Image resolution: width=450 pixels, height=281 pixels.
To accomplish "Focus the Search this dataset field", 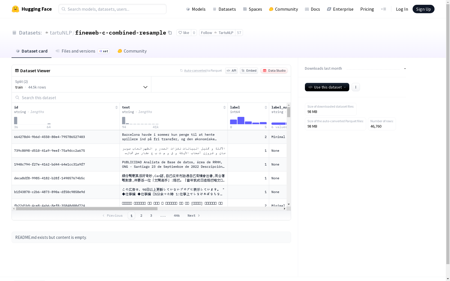I will [151, 98].
